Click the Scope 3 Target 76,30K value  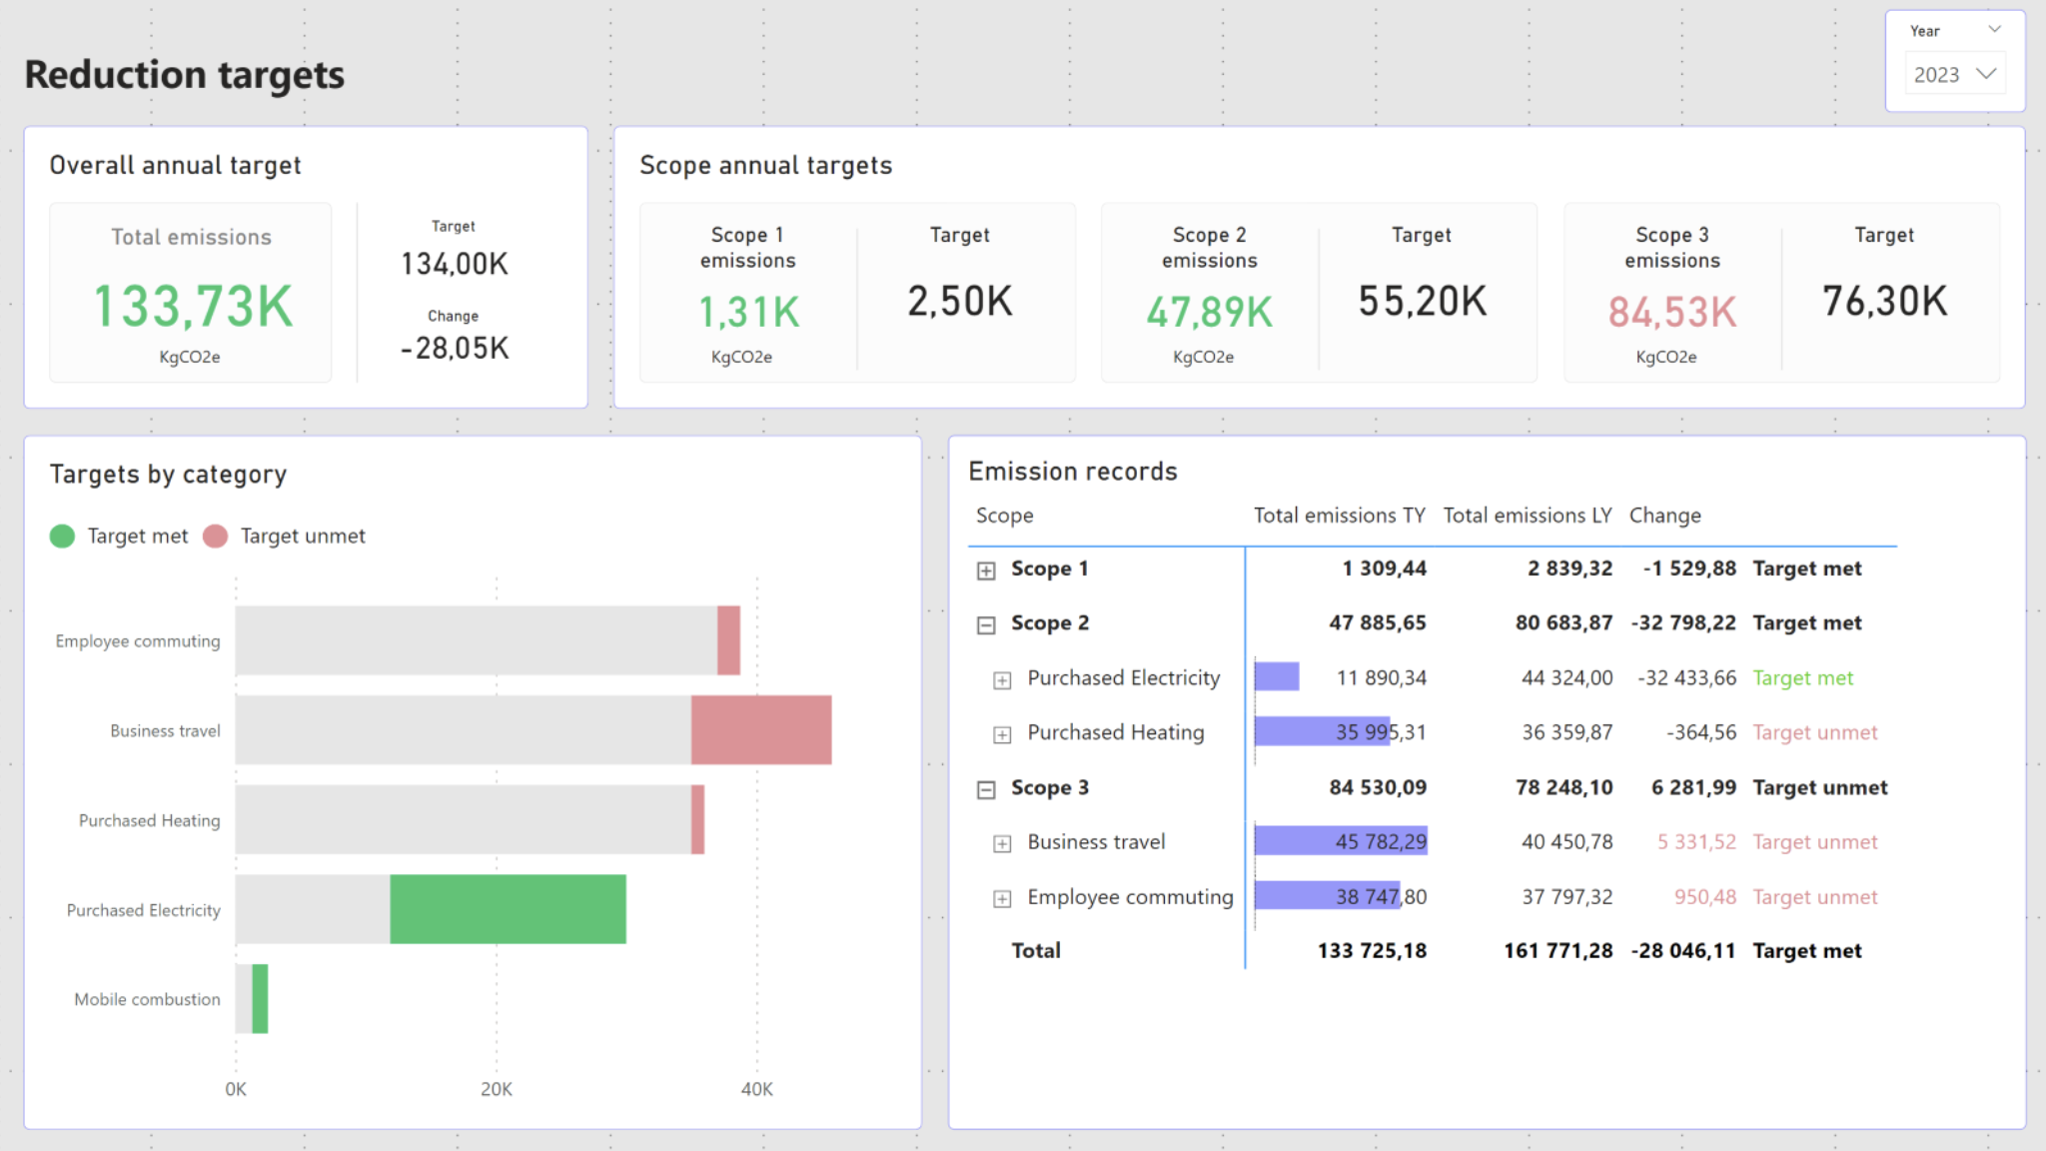coord(1884,301)
